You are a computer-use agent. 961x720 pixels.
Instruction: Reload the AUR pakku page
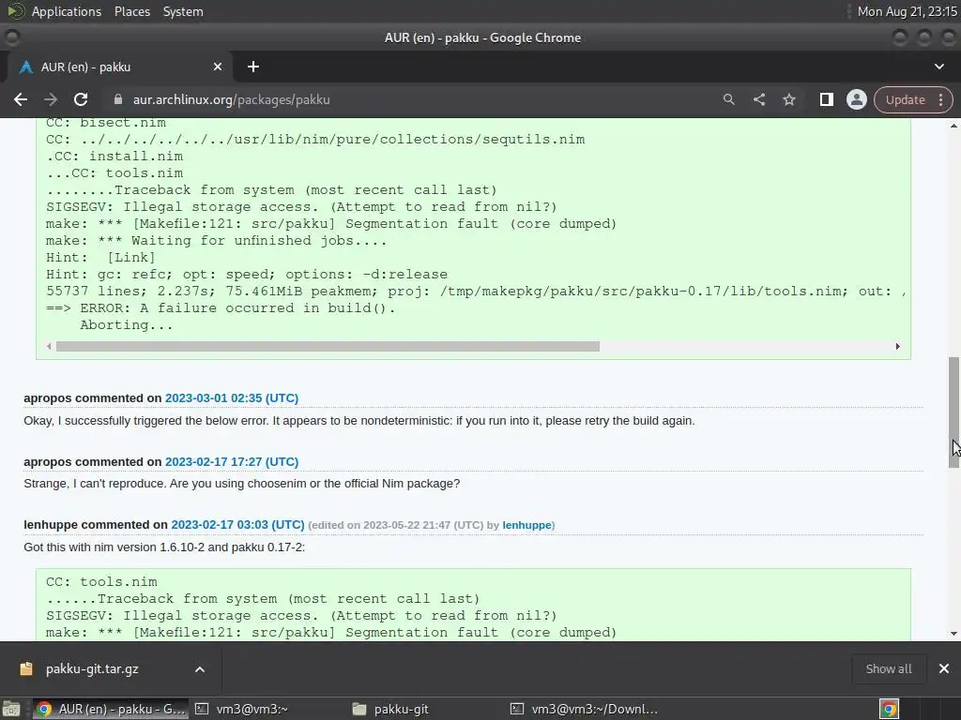coord(81,99)
